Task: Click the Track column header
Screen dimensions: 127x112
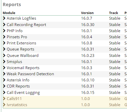Action: 114,13
